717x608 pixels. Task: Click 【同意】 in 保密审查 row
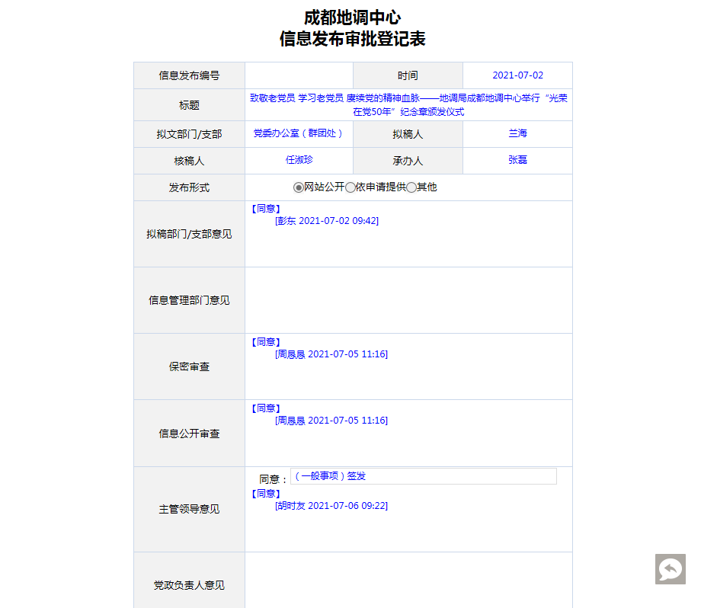(x=266, y=342)
